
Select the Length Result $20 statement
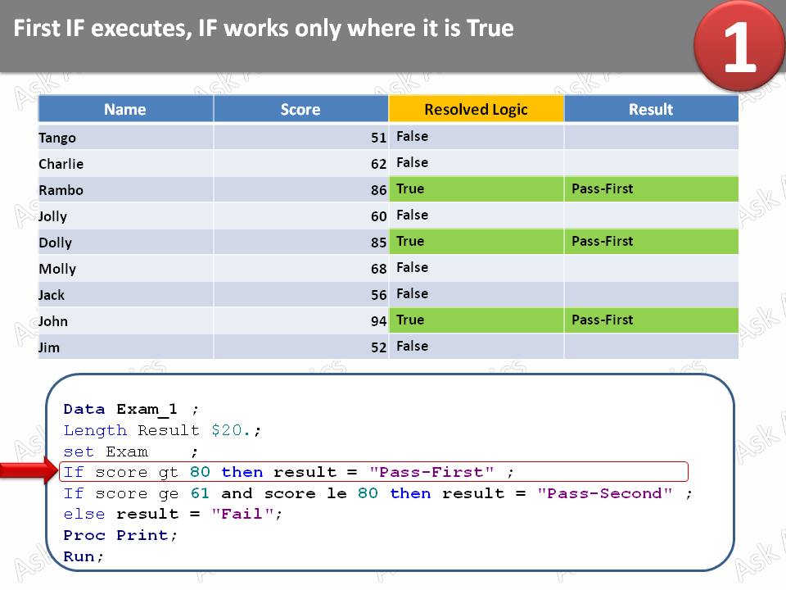click(160, 430)
